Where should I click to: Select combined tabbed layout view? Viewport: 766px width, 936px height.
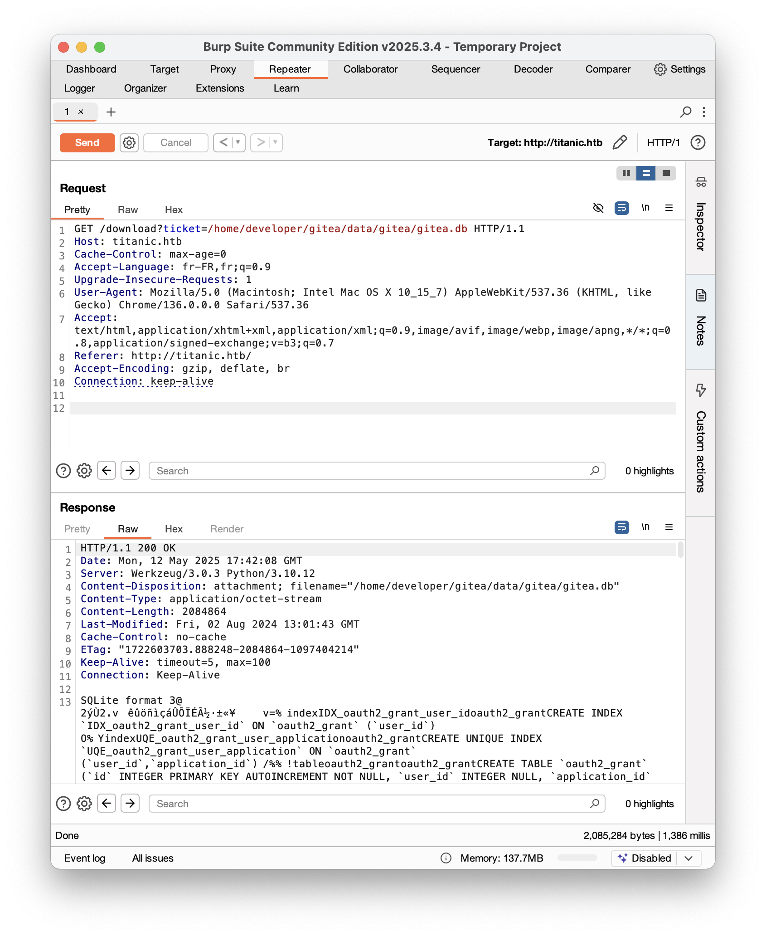tap(666, 173)
